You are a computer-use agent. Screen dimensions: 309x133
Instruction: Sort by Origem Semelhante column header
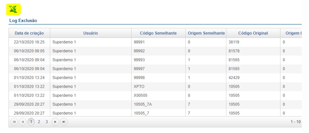pyautogui.click(x=206, y=33)
